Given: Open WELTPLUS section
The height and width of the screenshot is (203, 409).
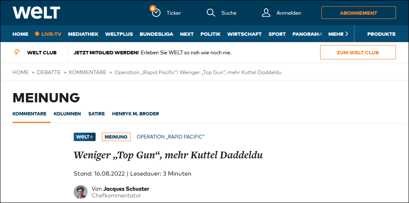Looking at the screenshot, I should [119, 34].
